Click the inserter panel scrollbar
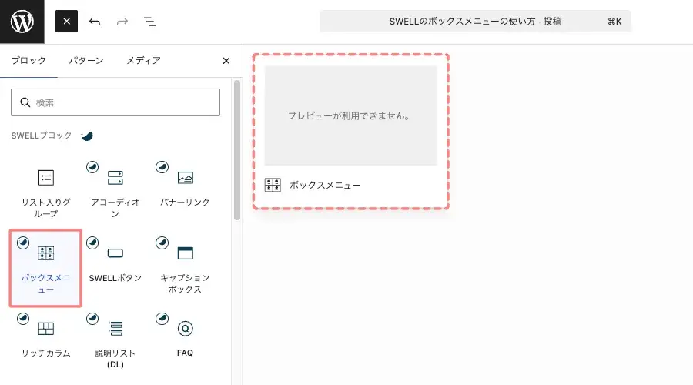The image size is (693, 385). 237,150
